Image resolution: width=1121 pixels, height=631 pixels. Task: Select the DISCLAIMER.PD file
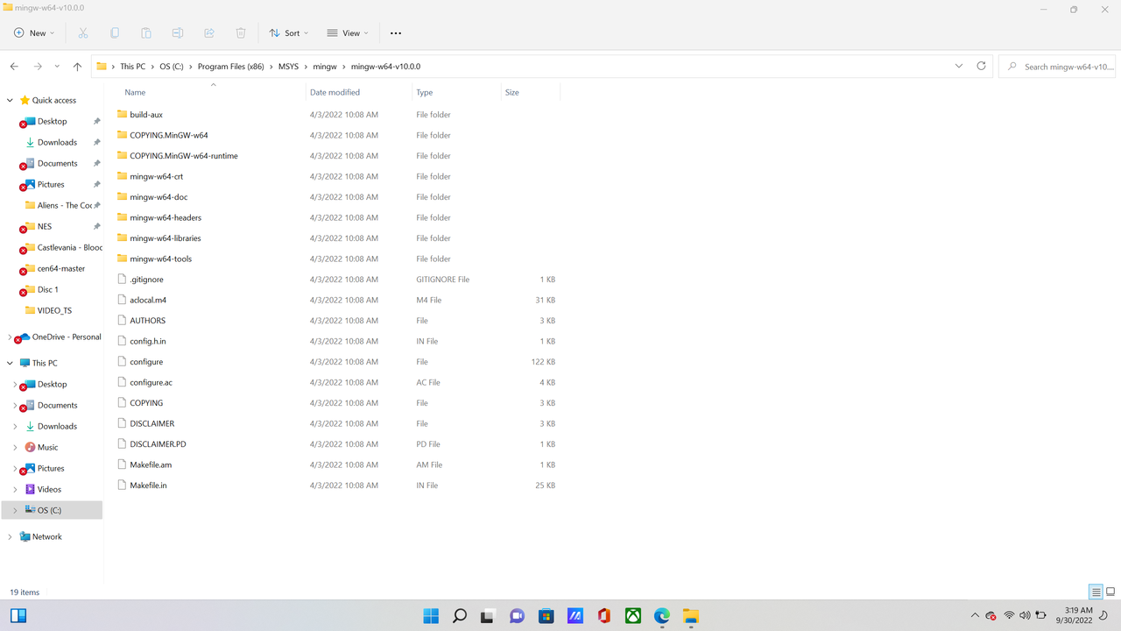click(158, 444)
